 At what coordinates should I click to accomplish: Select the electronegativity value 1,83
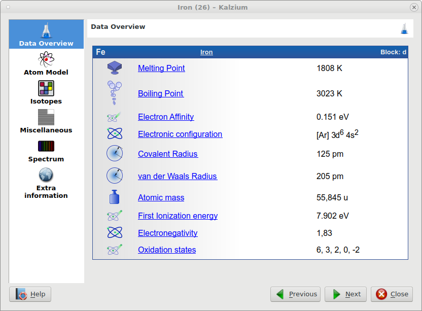[324, 233]
